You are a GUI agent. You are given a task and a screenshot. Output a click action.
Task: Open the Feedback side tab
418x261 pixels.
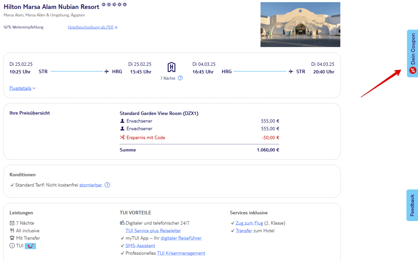point(412,205)
